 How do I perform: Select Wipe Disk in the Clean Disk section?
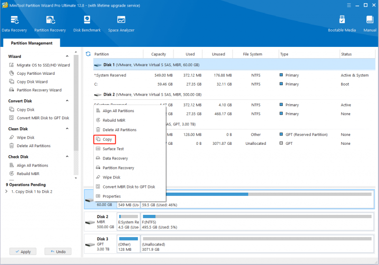point(22,137)
